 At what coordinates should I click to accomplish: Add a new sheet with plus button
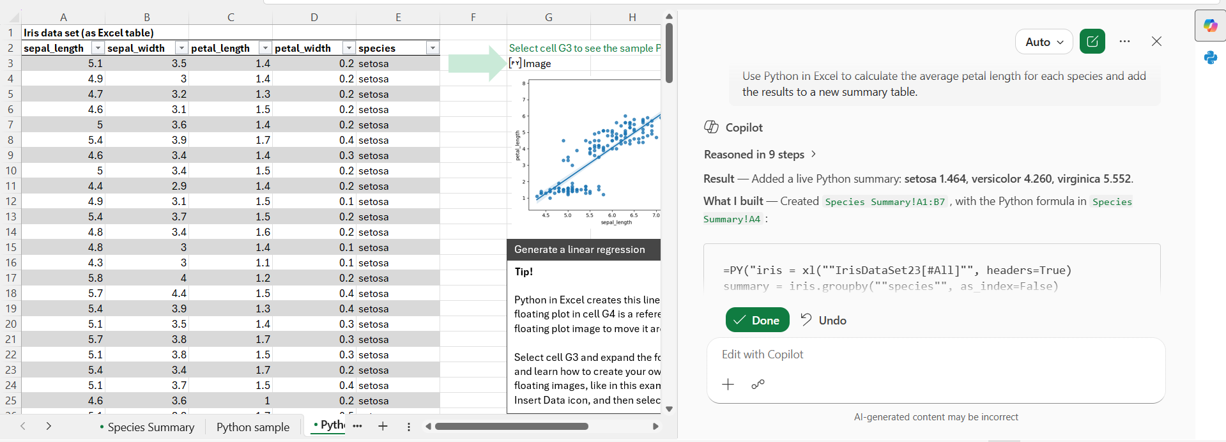coord(383,426)
